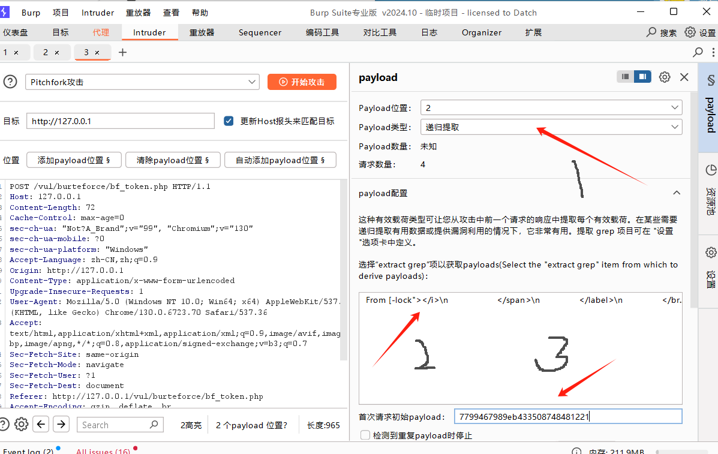Click the help icon below the request editor
Image resolution: width=718 pixels, height=454 pixels.
coord(4,424)
